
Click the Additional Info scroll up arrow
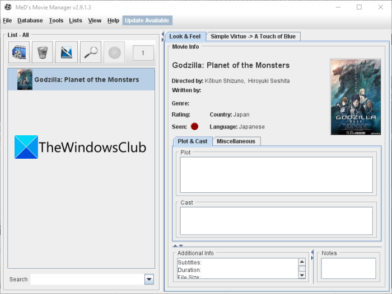(x=302, y=262)
